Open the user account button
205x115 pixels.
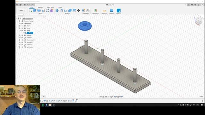[x=202, y=5]
